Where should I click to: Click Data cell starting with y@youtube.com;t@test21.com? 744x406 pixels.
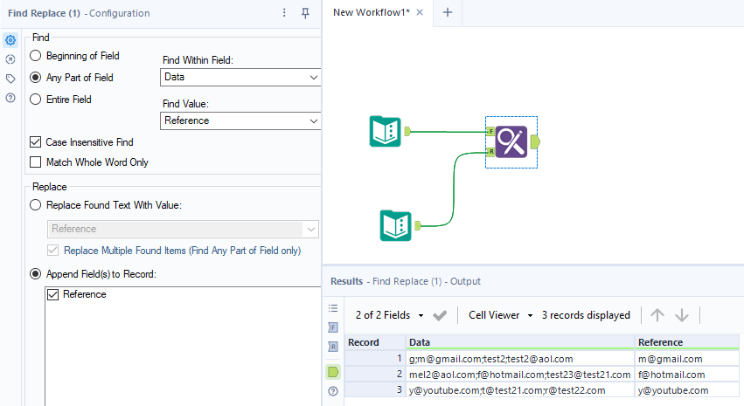click(520, 390)
